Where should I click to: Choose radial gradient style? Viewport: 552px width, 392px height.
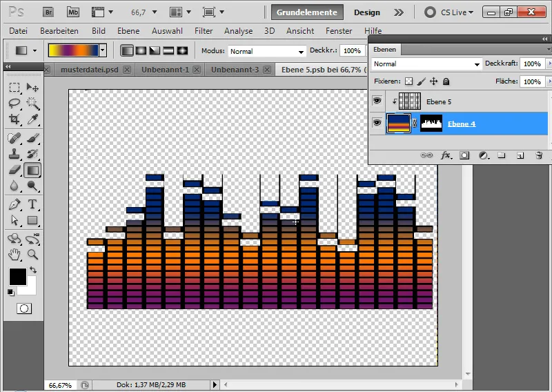pyautogui.click(x=141, y=50)
